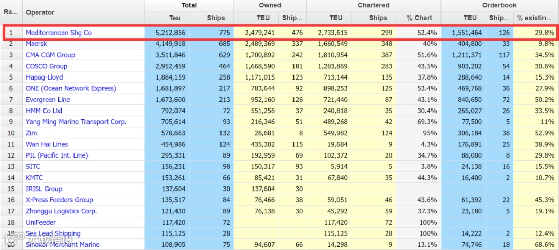Select total Teu value 117,420
Image resolution: width=559 pixels, height=250 pixels.
[173, 222]
